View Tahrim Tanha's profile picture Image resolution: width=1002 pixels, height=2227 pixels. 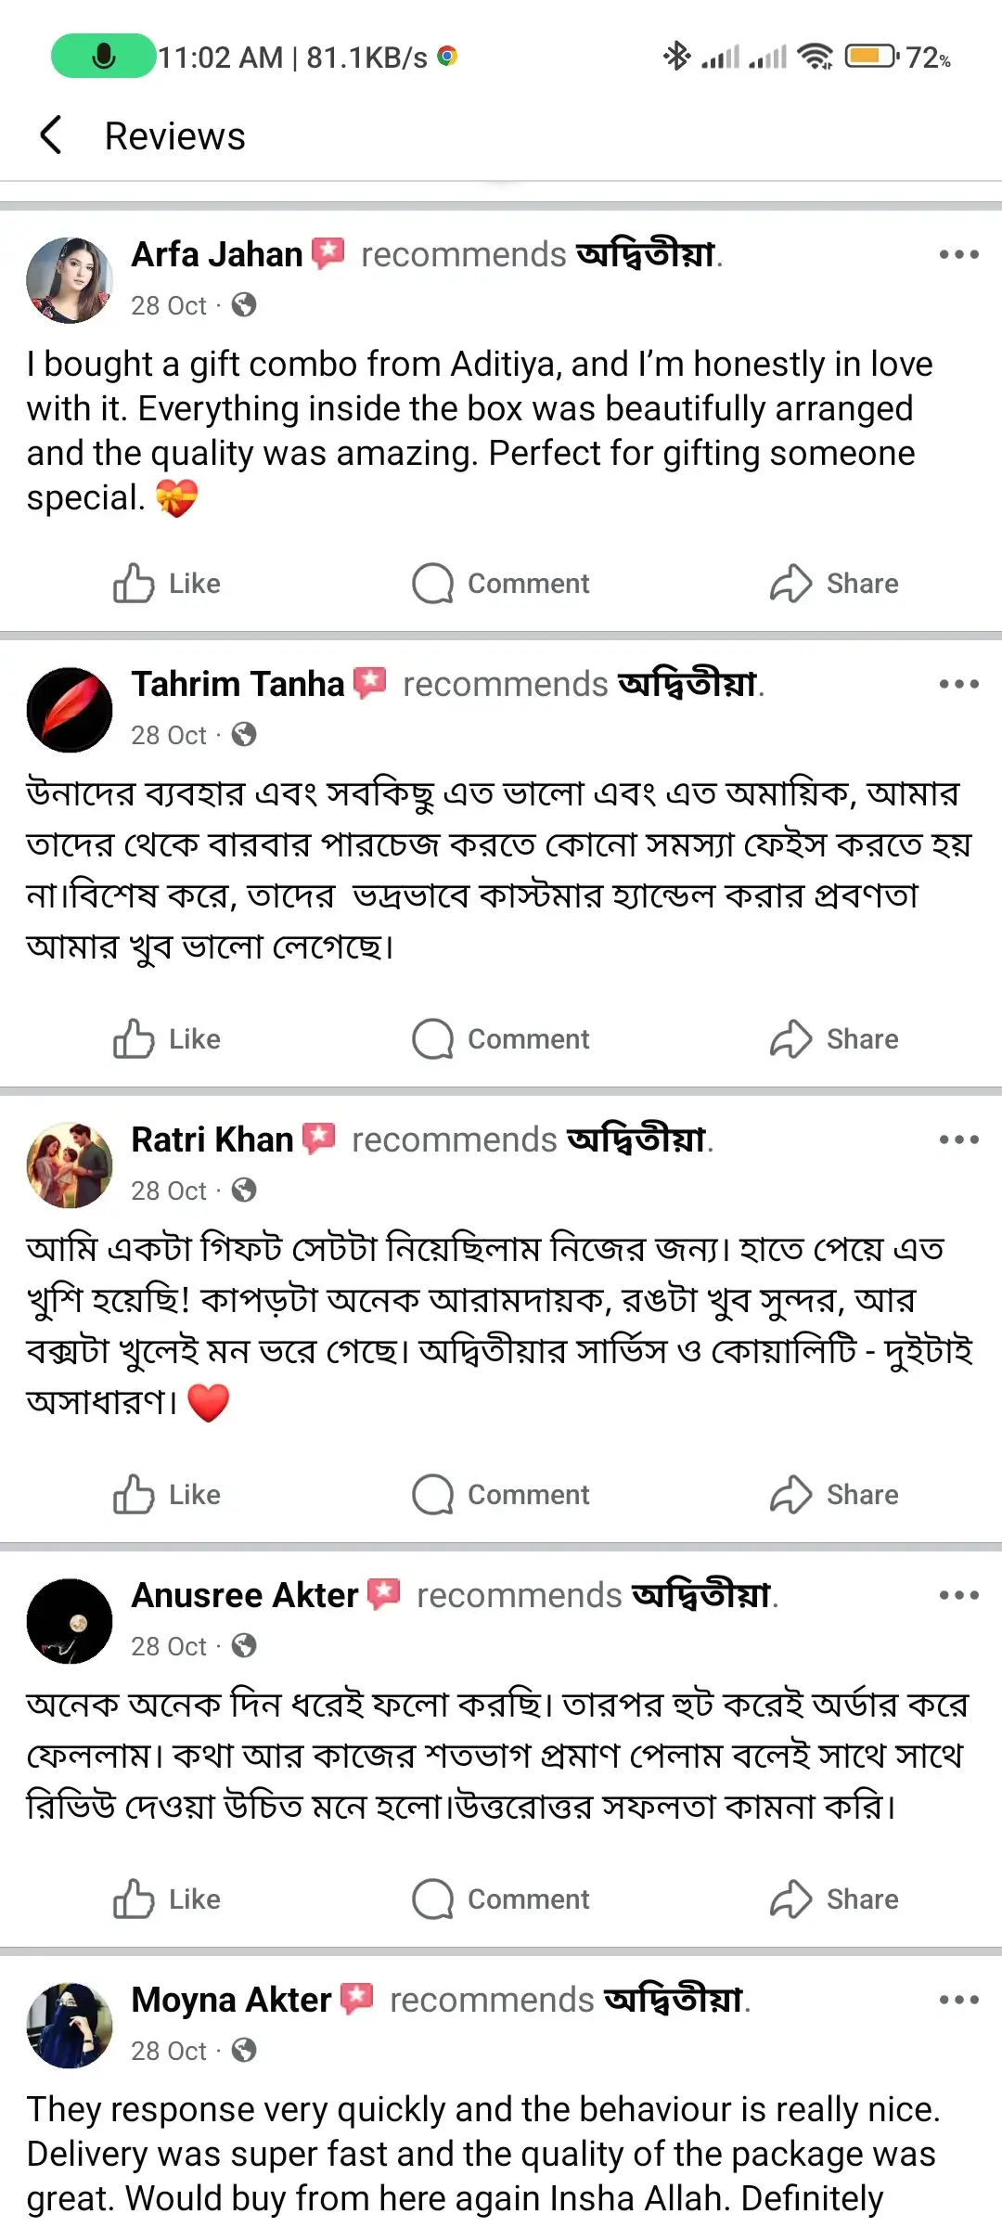pos(70,710)
